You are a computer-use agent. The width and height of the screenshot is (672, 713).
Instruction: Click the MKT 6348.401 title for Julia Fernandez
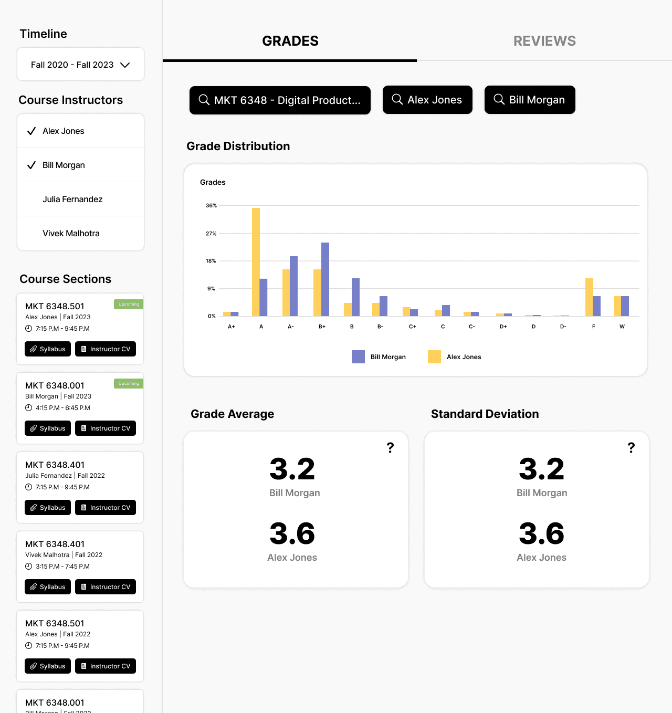point(55,465)
